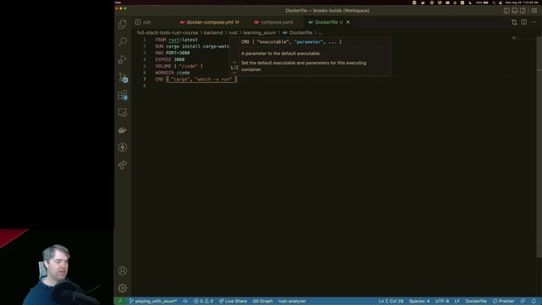Click playing_with_axum branch in status bar
Viewport: 542px width, 305px height.
tap(153, 302)
